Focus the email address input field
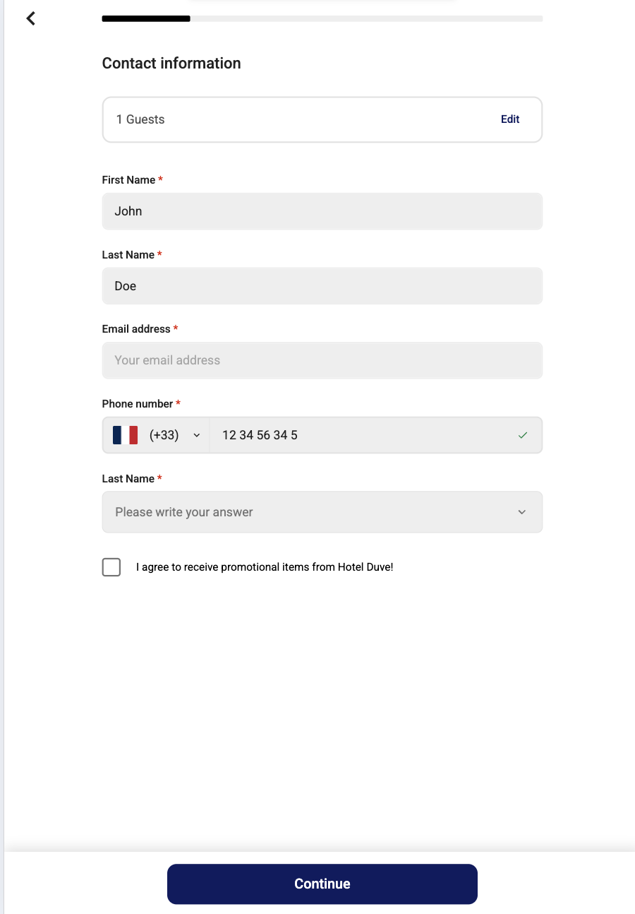 click(x=322, y=360)
